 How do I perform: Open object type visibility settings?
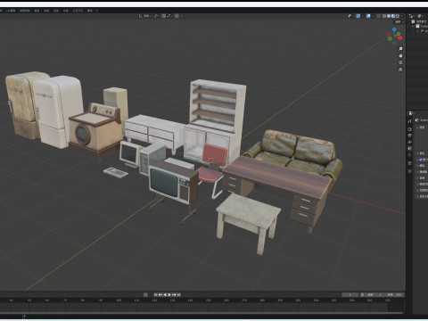coord(350,16)
